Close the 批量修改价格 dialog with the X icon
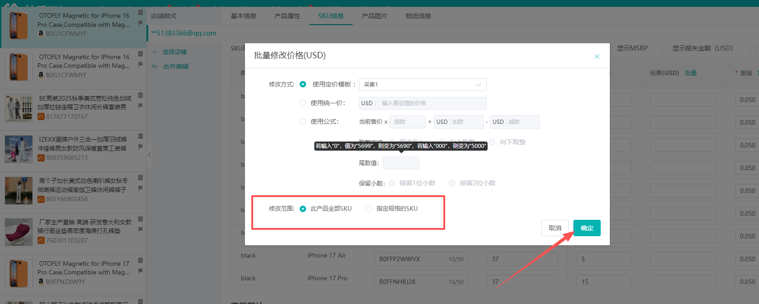Screen dimensions: 759x304 coord(597,56)
